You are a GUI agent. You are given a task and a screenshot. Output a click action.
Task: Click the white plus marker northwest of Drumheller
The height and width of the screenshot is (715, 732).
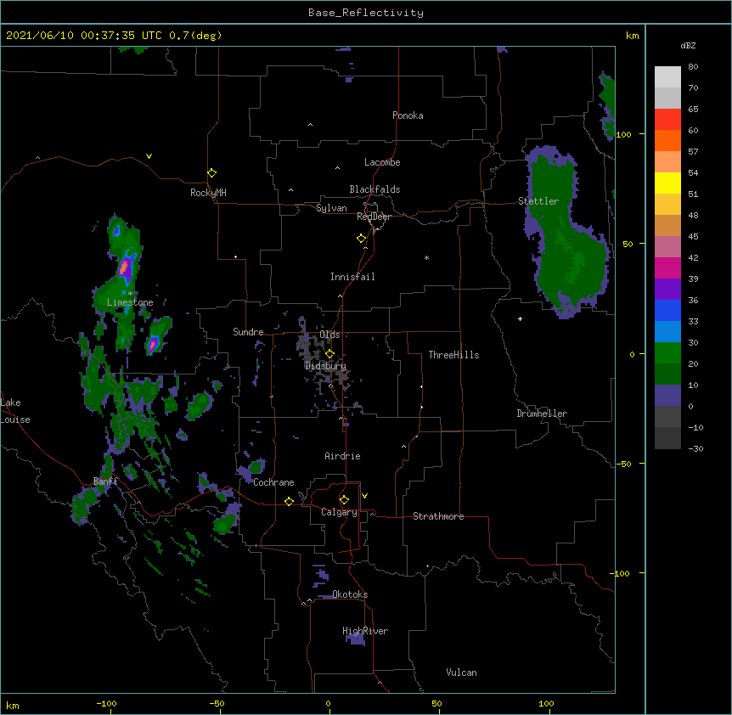tap(520, 318)
